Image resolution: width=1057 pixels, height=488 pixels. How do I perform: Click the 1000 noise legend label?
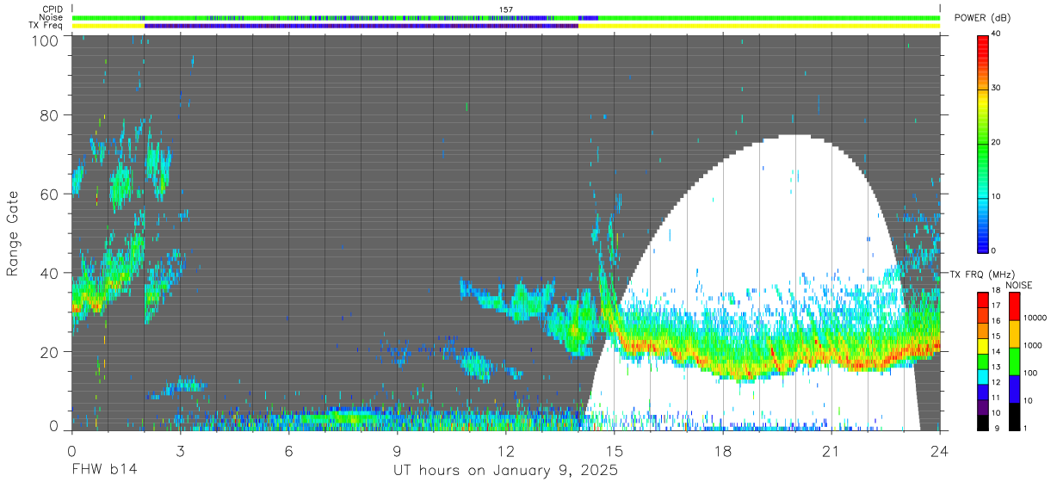click(x=1032, y=345)
